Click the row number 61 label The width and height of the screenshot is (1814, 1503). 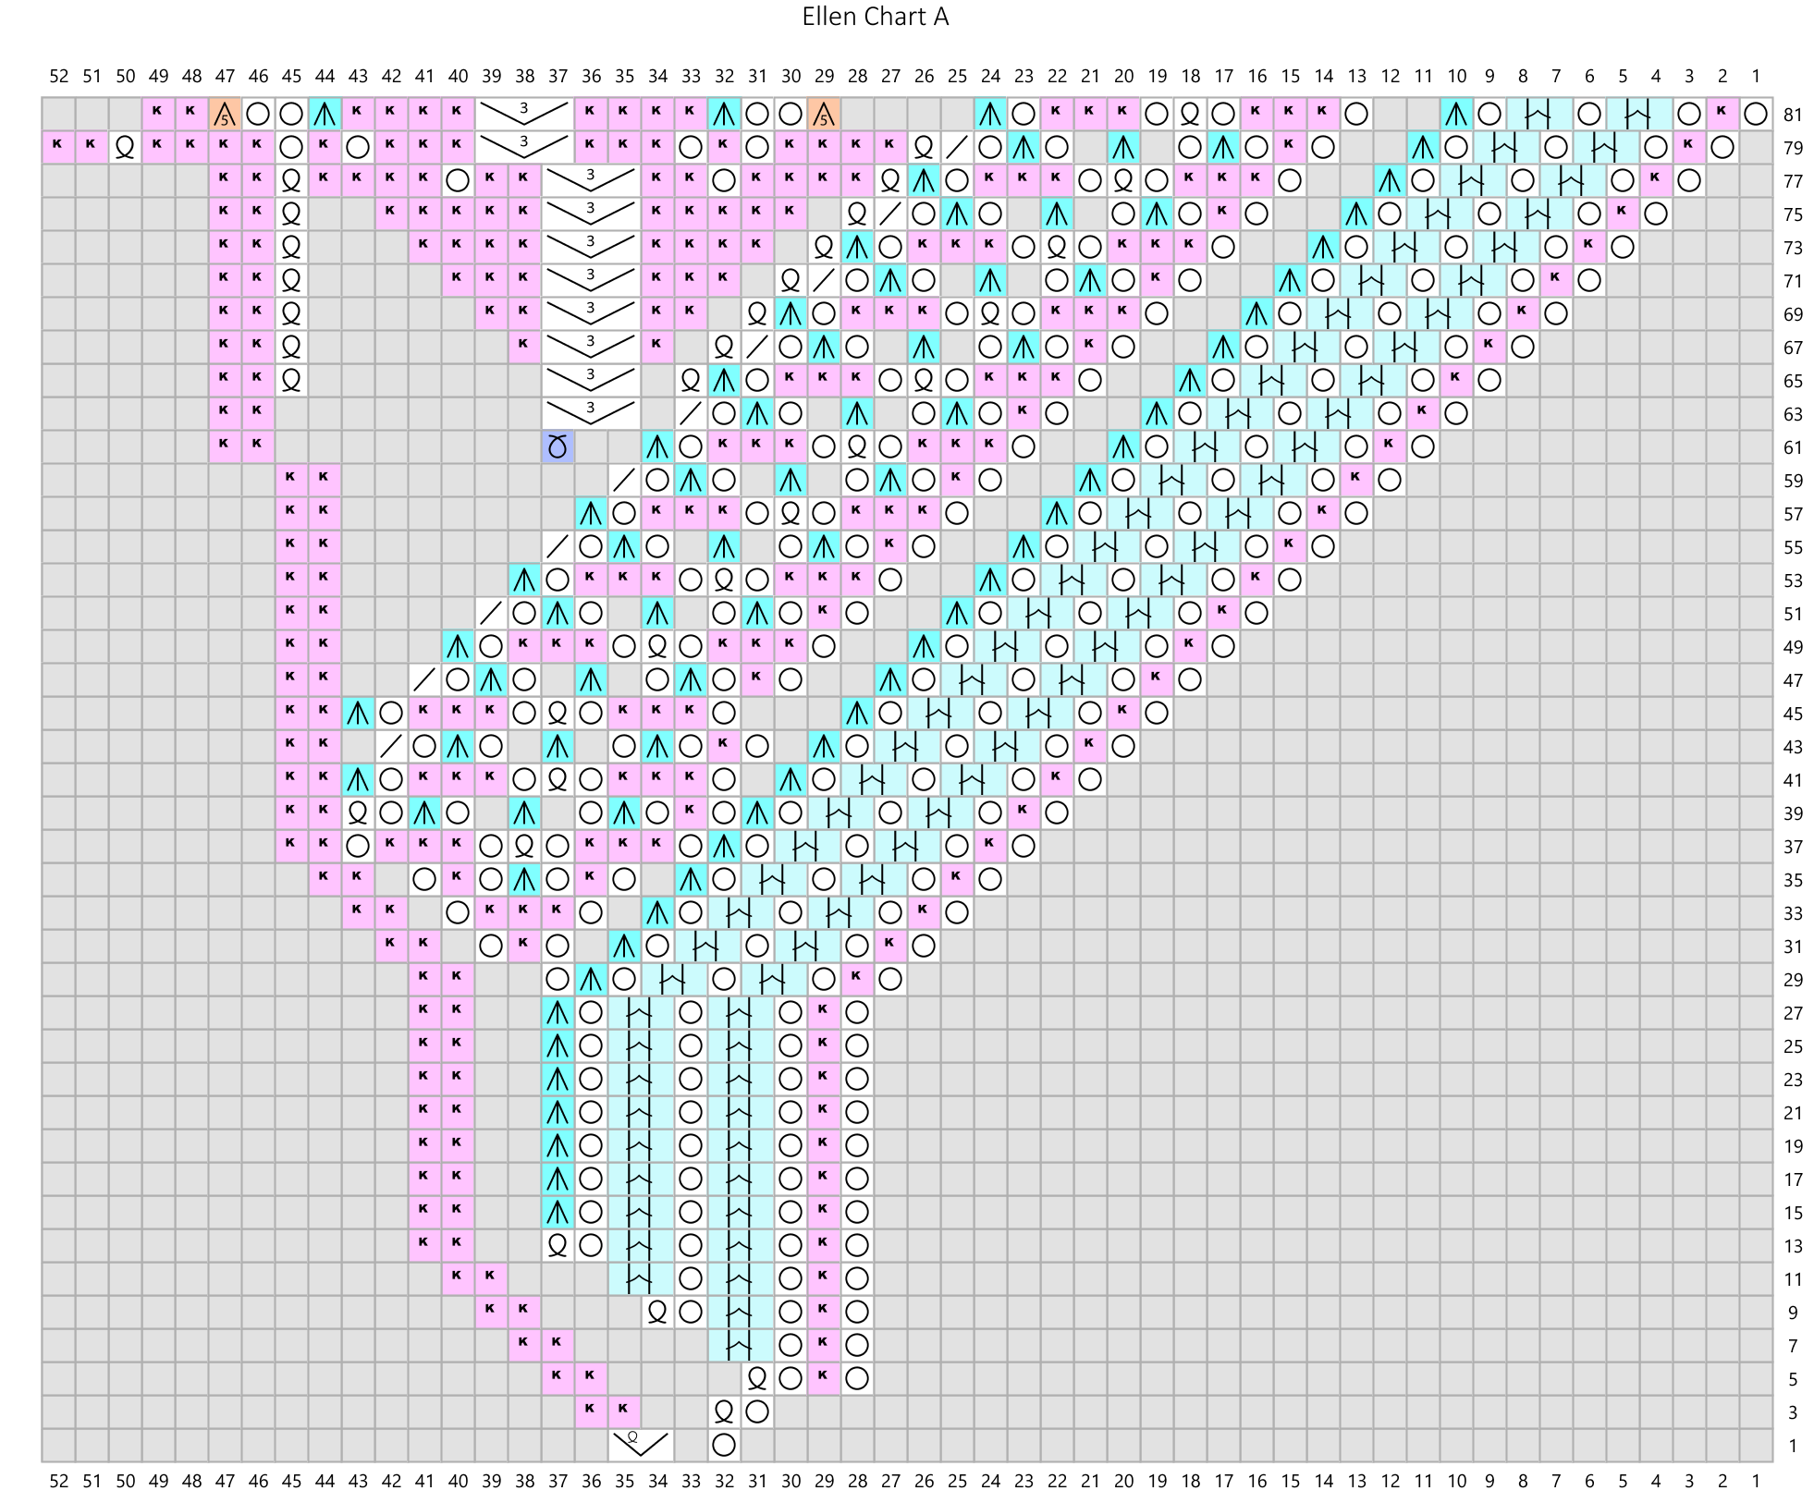1793,448
